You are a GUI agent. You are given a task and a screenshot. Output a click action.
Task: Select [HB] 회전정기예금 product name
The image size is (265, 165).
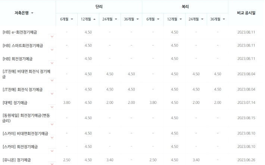(x=18, y=59)
